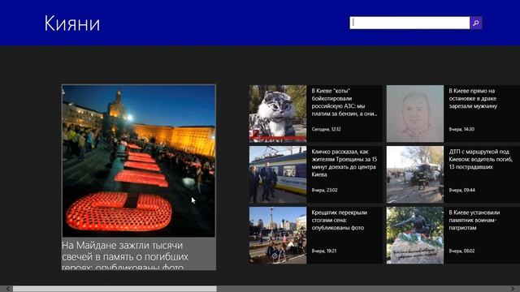520x292 pixels.
Task: Click the horizontal scrollbar thumb
Action: coord(115,289)
